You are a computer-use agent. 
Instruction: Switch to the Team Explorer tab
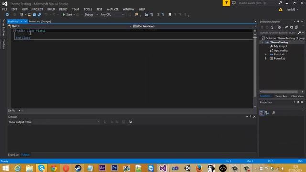(282, 96)
